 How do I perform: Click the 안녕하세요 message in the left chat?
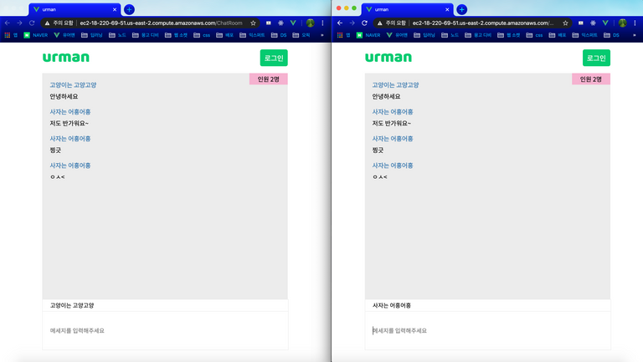pyautogui.click(x=64, y=96)
